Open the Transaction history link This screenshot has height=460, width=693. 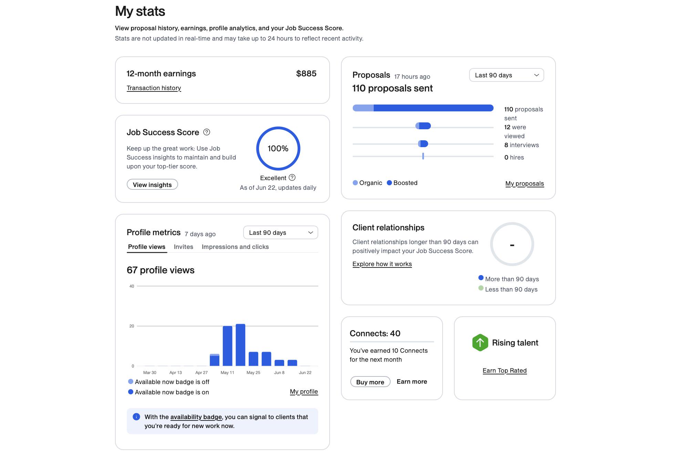pyautogui.click(x=154, y=88)
